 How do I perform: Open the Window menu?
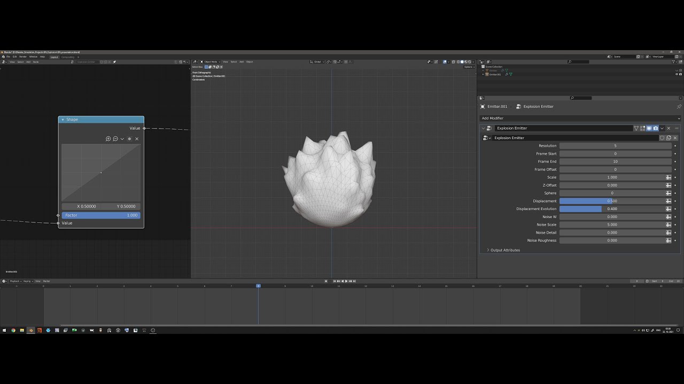click(33, 57)
